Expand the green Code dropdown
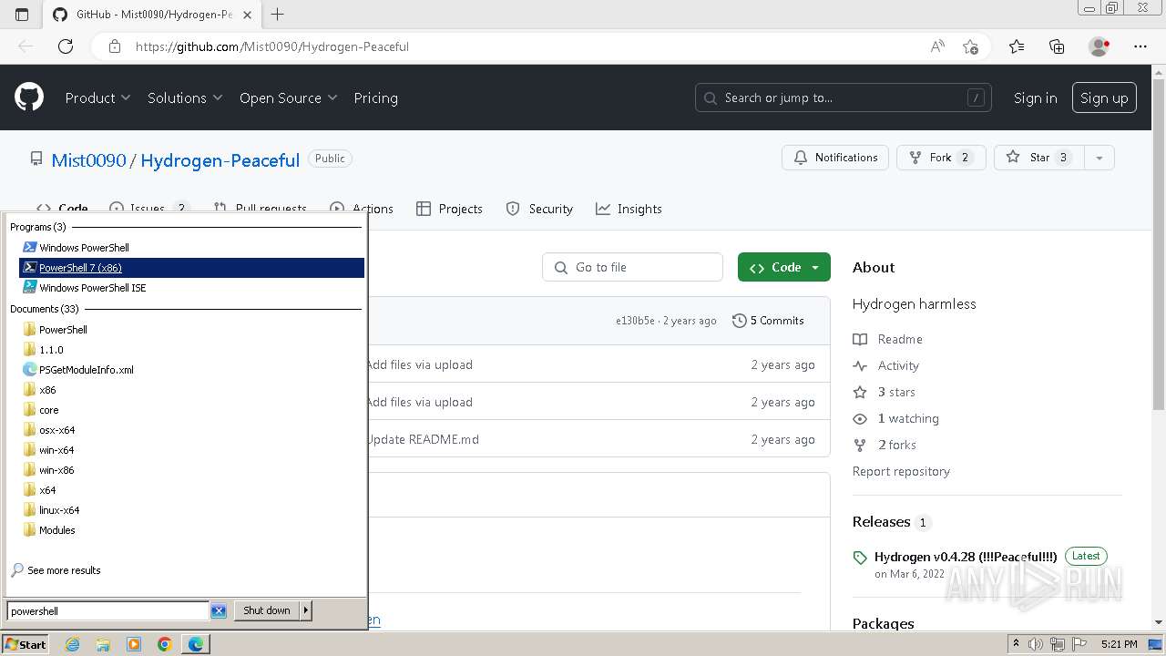Screen dimensions: 1166x656 click(784, 267)
